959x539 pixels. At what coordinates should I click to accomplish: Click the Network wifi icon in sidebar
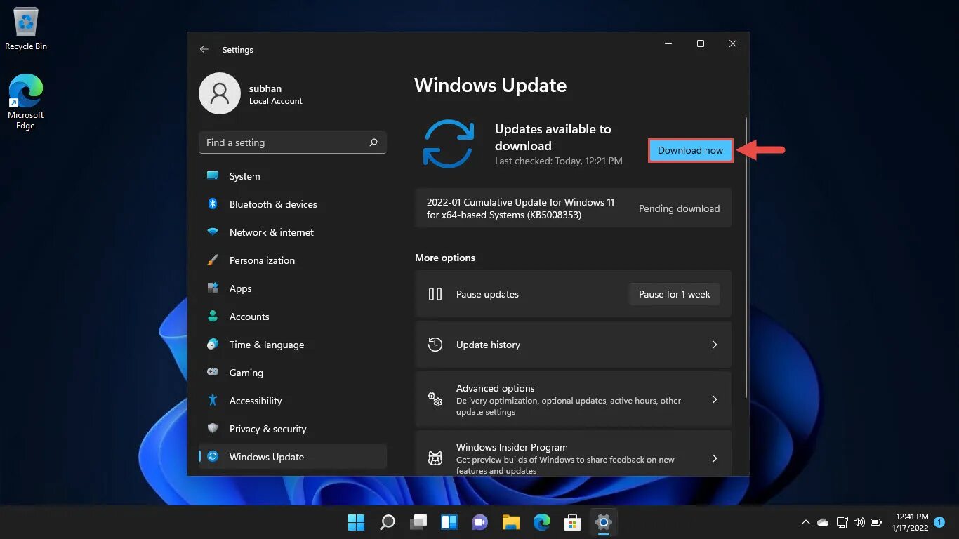click(x=212, y=232)
